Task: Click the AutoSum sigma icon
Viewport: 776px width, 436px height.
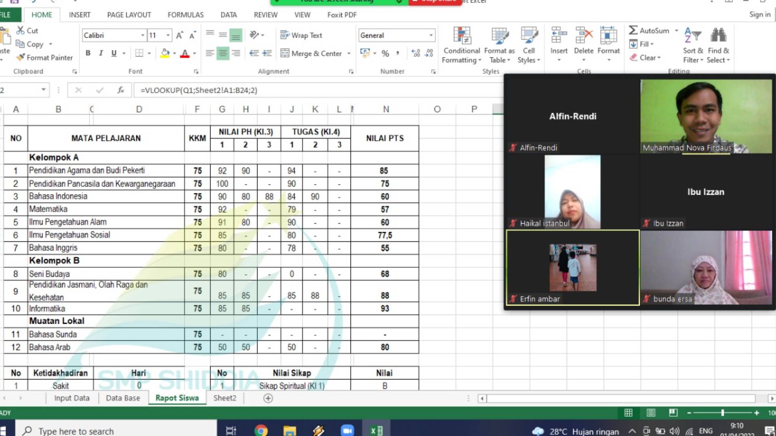Action: point(633,30)
